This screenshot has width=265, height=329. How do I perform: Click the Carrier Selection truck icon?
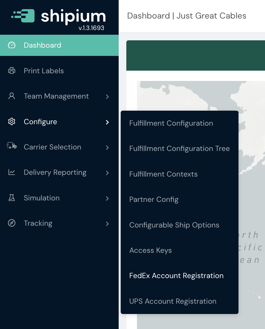(x=11, y=146)
